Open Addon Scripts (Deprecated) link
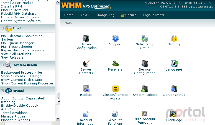The image size is (215, 125). pos(23,98)
